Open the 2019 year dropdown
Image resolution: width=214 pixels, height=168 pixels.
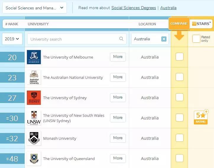pos(12,39)
